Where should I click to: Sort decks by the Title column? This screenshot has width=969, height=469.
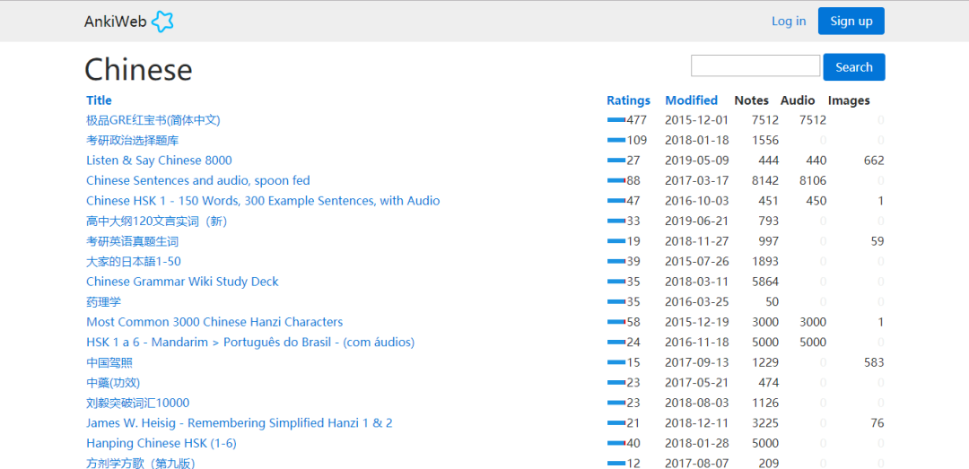click(99, 100)
